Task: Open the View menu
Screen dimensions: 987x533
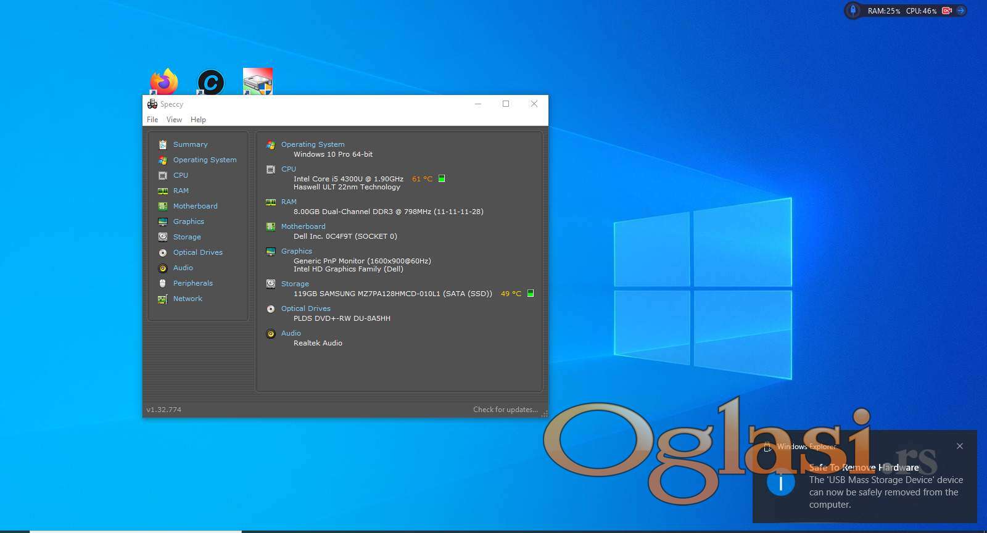Action: point(174,120)
